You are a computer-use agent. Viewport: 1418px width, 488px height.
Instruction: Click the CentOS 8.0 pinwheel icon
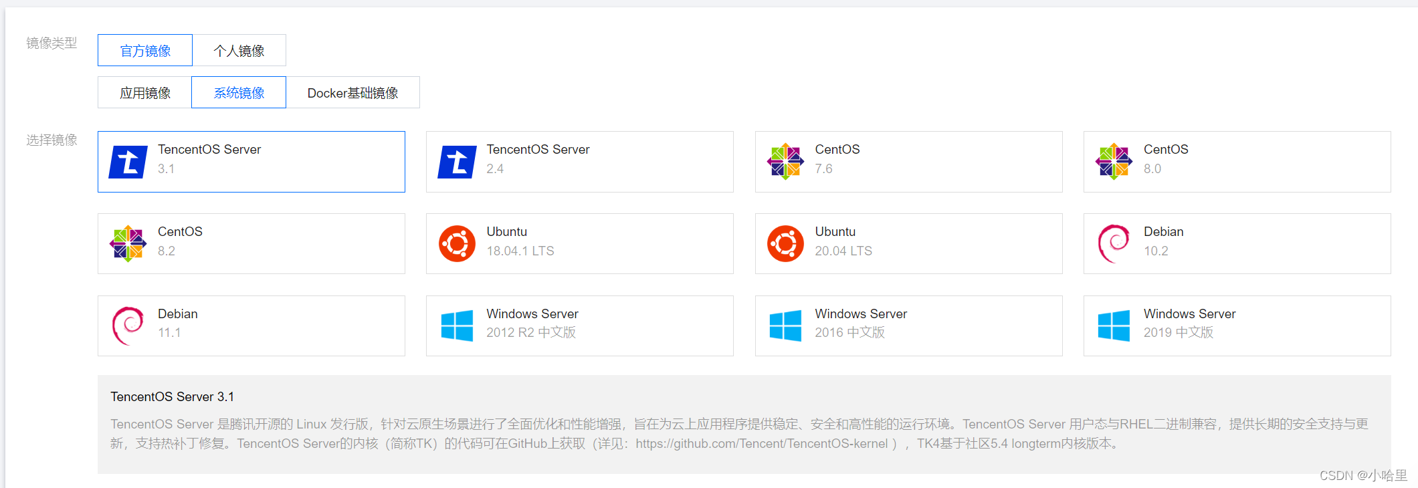[x=1114, y=162]
